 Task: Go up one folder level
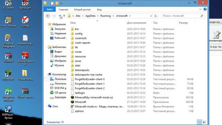coord(64,16)
